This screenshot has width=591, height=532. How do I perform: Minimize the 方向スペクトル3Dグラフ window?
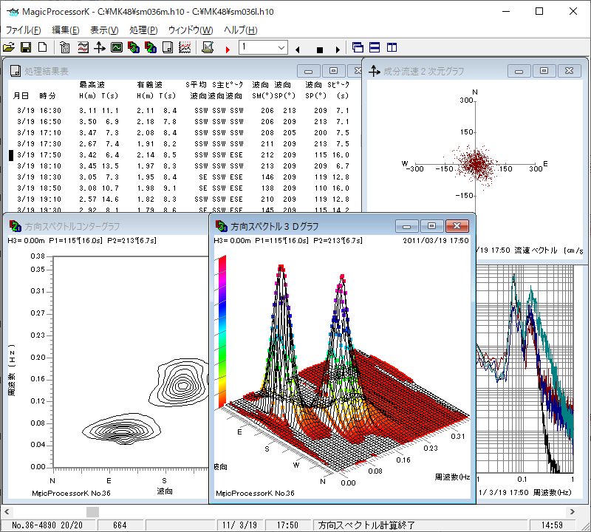(407, 226)
